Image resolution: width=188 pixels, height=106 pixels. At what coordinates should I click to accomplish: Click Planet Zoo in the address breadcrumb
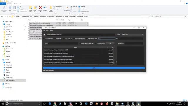pyautogui.click(x=59, y=16)
